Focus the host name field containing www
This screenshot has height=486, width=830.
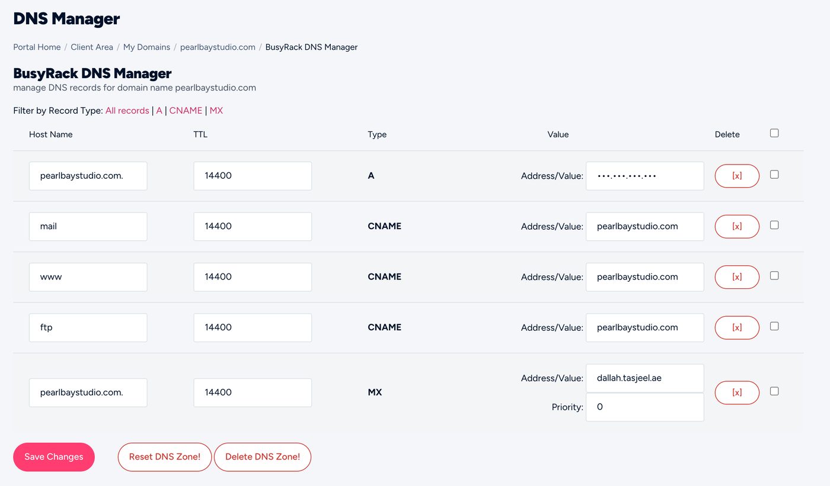[88, 277]
